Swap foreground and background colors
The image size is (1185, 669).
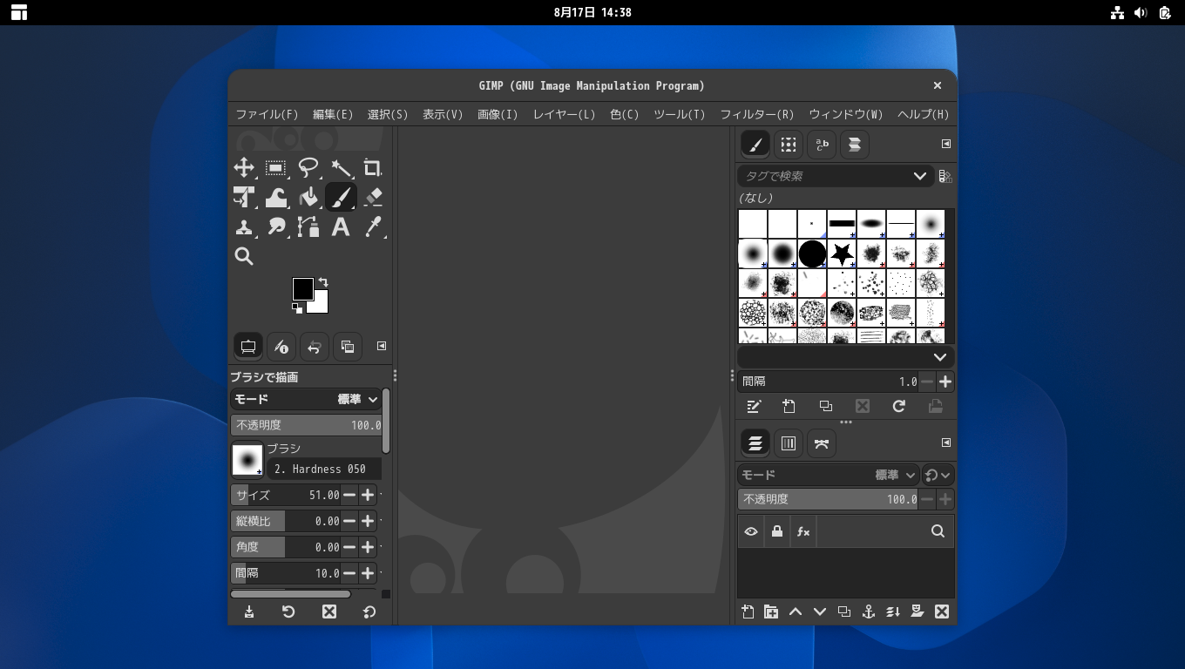click(323, 282)
